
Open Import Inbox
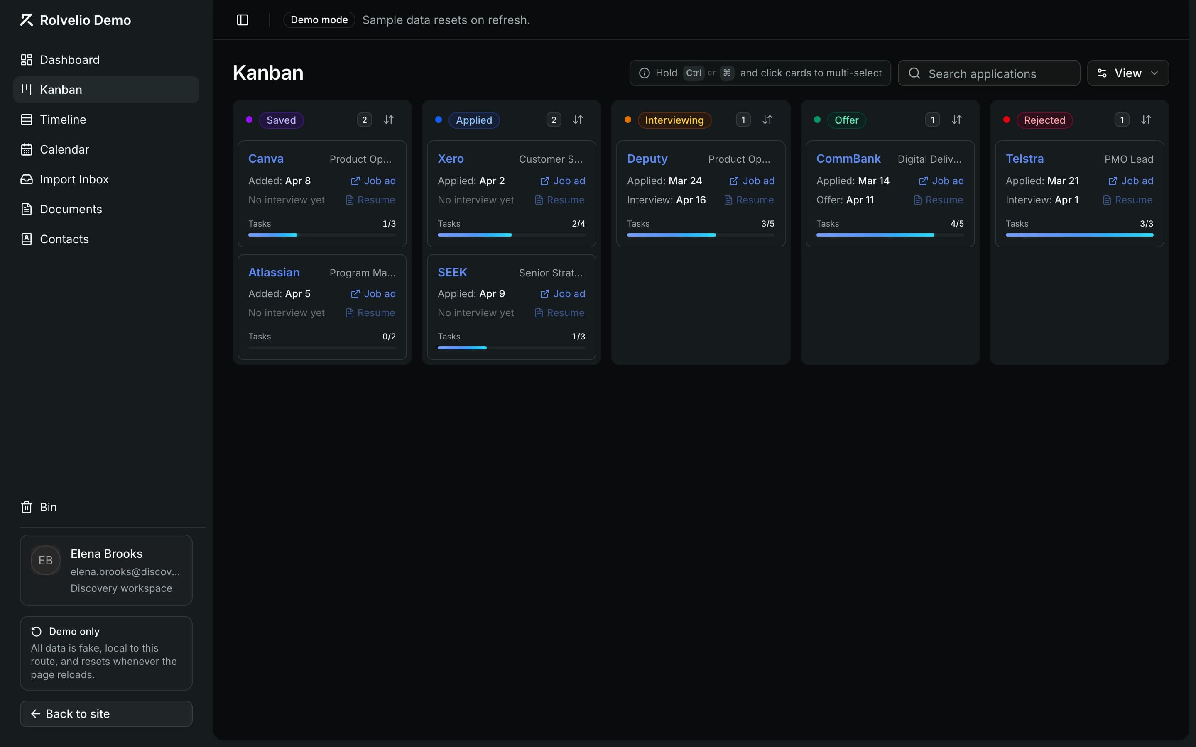tap(106, 179)
